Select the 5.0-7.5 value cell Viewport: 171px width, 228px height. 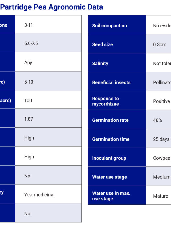pyautogui.click(x=31, y=43)
